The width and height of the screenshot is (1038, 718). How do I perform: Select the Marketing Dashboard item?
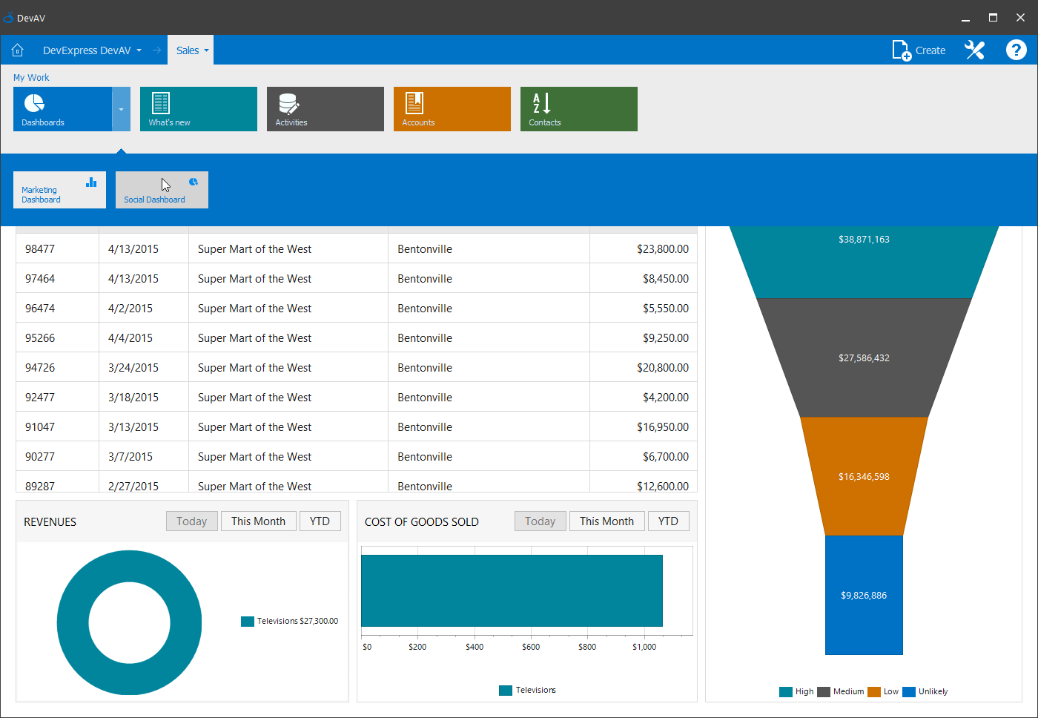click(x=59, y=190)
